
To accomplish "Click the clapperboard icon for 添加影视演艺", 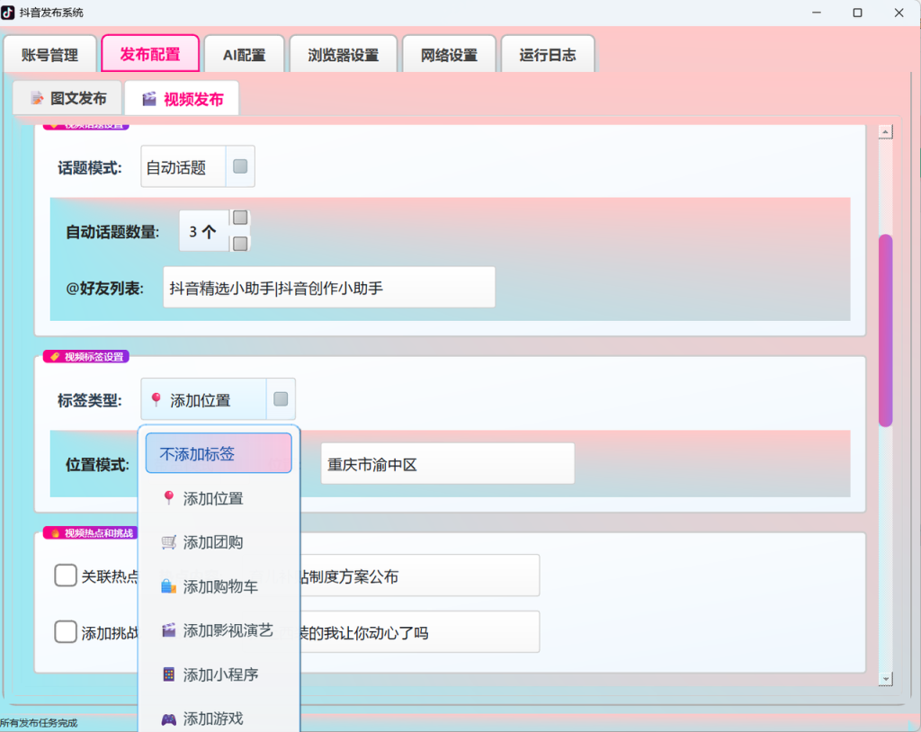I will click(168, 630).
